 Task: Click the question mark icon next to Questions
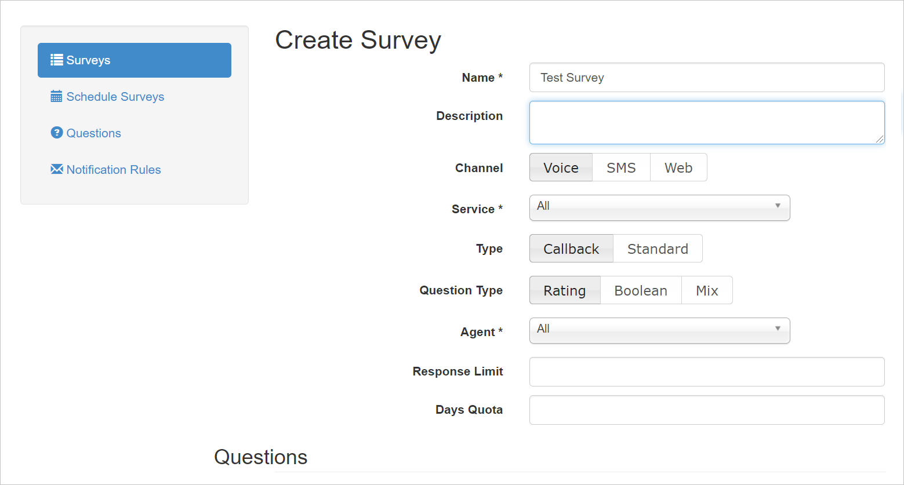point(56,133)
